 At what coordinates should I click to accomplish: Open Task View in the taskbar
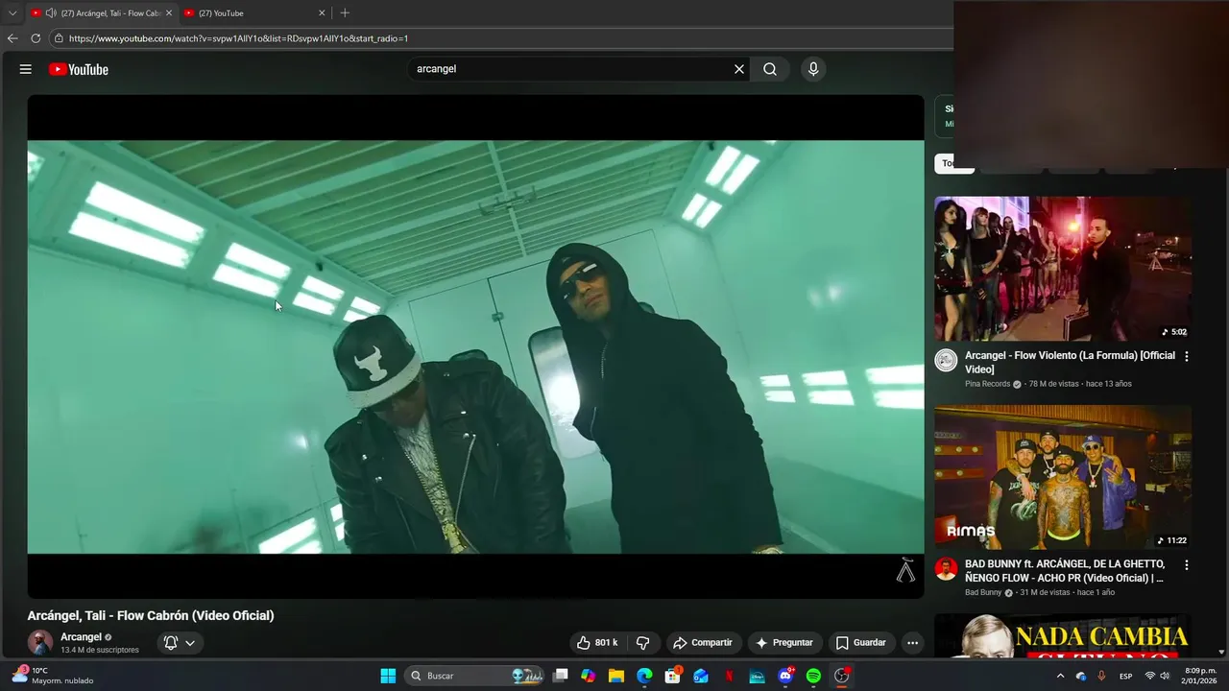561,676
